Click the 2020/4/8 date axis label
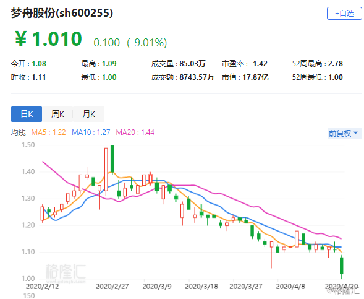This screenshot has width=364, height=299. (x=290, y=286)
